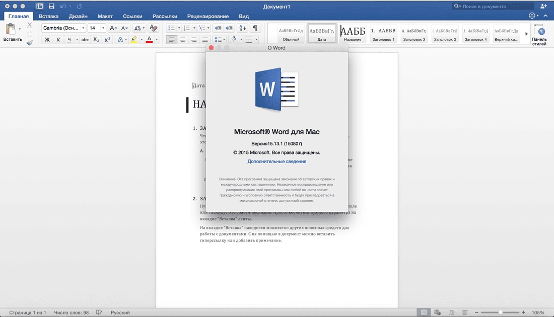Viewport: 554px width, 317px height.
Task: Click the Format Painter brush icon
Action: point(30,43)
